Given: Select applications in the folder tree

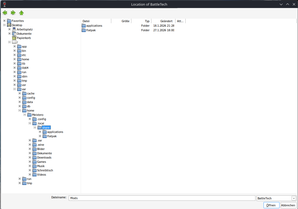Looking at the screenshot, I should click(55, 132).
